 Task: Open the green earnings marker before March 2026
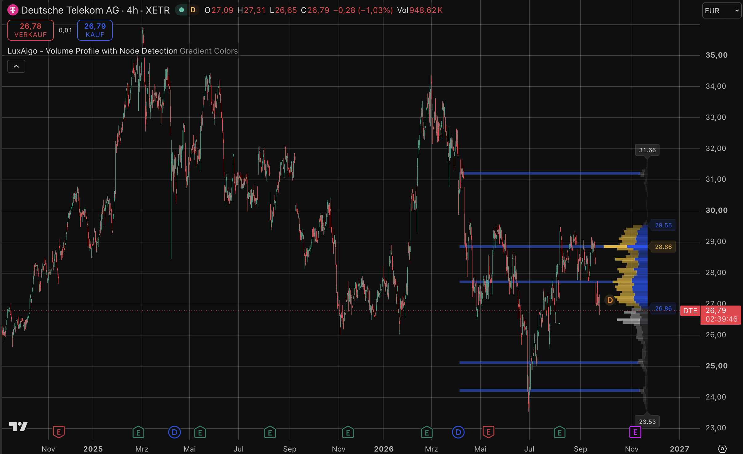pos(427,432)
